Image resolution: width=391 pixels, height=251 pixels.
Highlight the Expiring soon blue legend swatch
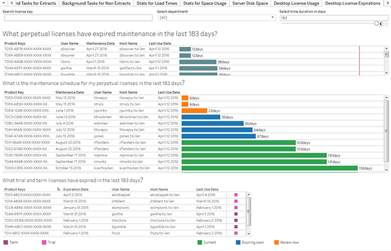click(x=238, y=242)
